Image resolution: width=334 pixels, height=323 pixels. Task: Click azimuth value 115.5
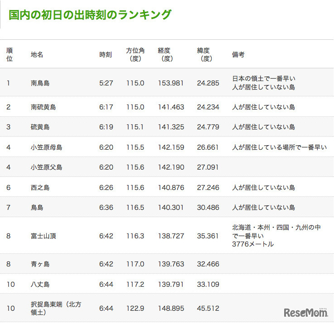coord(135,147)
